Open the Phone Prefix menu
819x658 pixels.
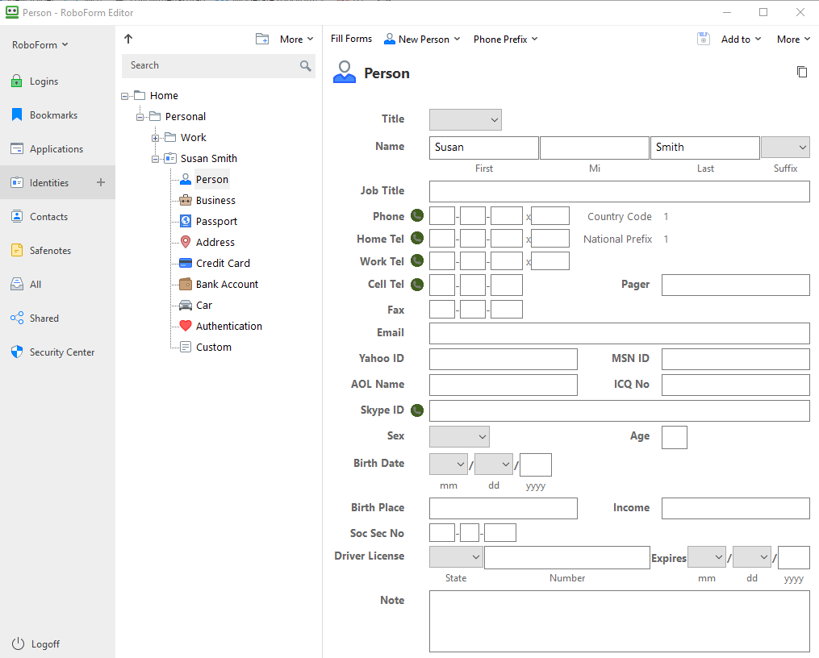point(505,39)
